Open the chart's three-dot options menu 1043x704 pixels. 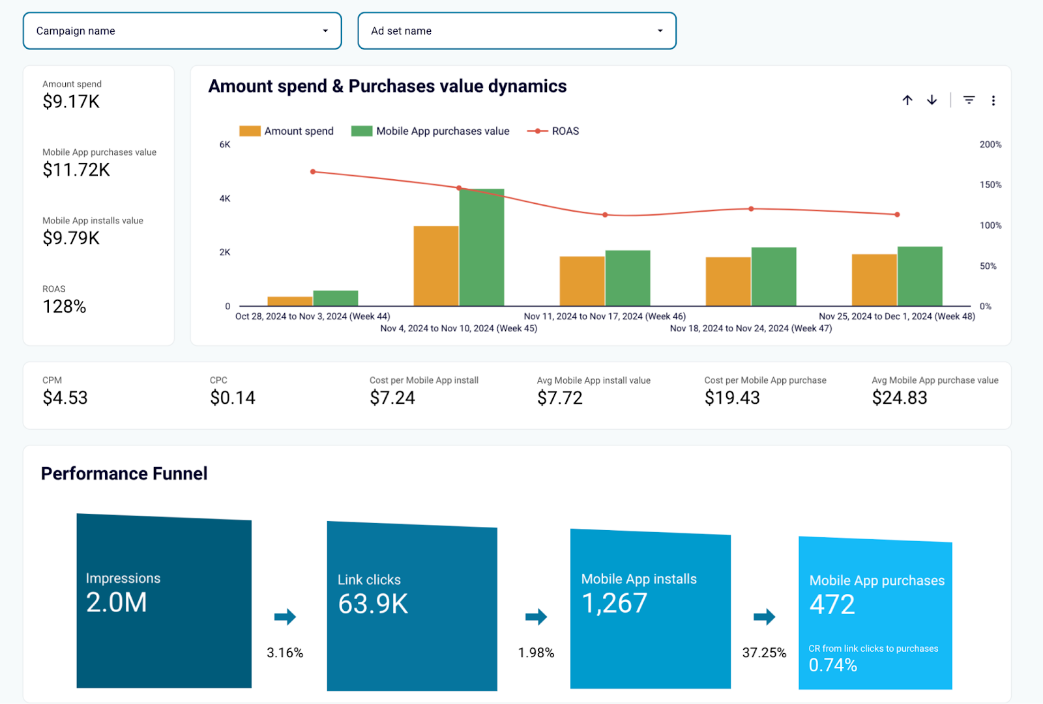coord(993,100)
